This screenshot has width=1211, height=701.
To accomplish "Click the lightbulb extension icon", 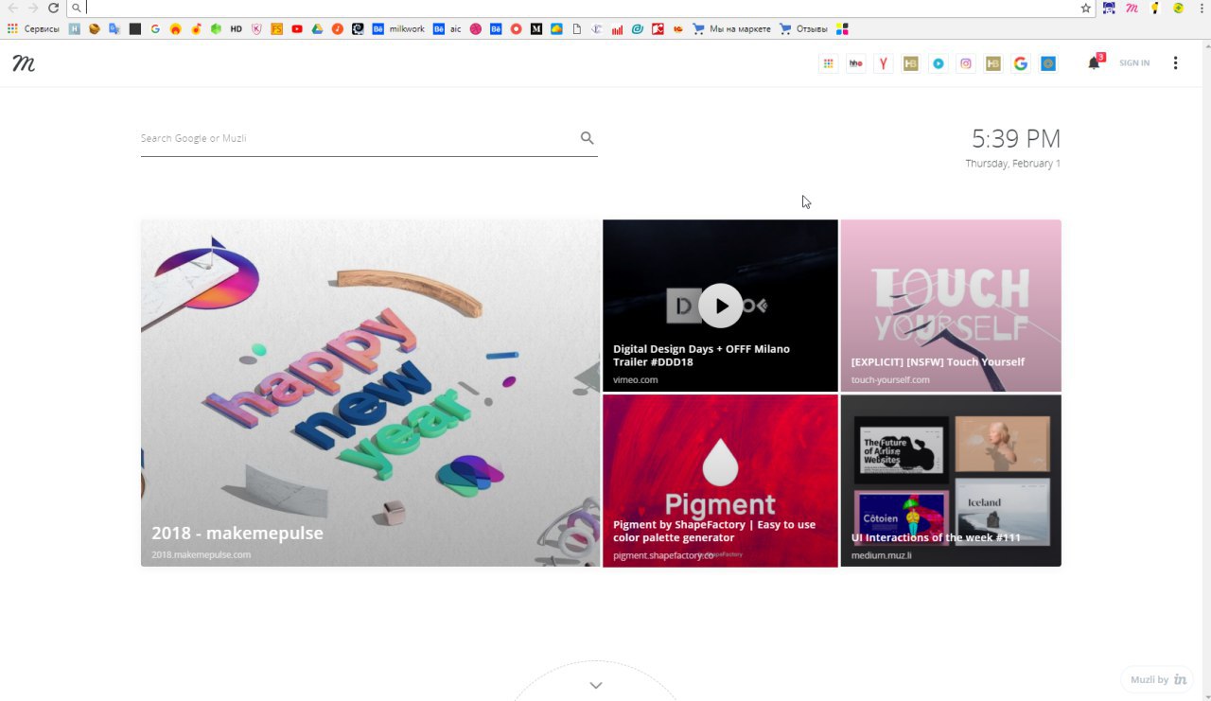I will coord(1155,8).
